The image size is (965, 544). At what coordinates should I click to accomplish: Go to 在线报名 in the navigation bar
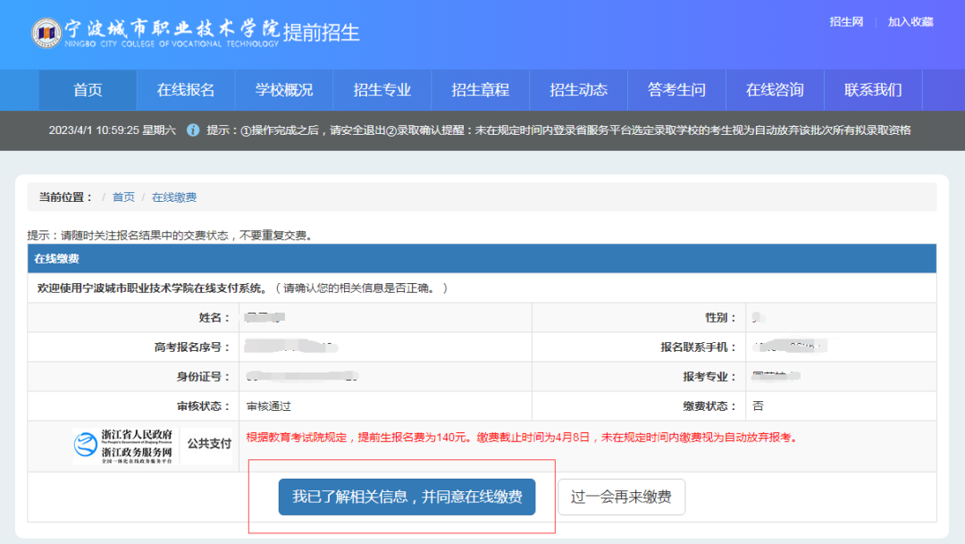tap(186, 90)
